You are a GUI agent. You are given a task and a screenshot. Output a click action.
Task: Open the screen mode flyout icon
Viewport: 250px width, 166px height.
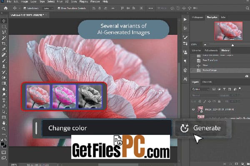[x=4, y=158]
